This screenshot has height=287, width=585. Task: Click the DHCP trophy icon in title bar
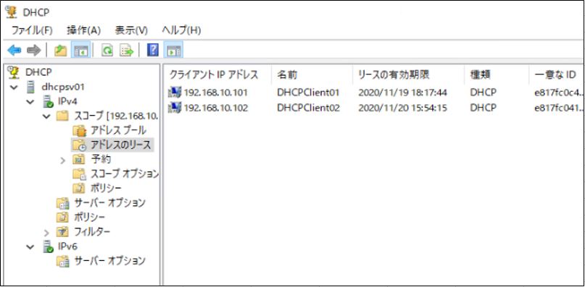point(12,12)
